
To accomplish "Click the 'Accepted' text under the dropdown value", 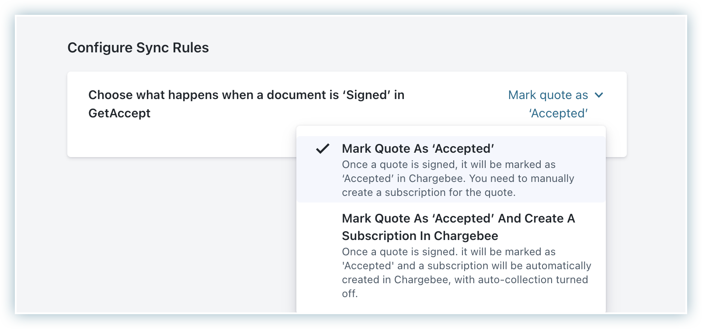I will coord(558,113).
